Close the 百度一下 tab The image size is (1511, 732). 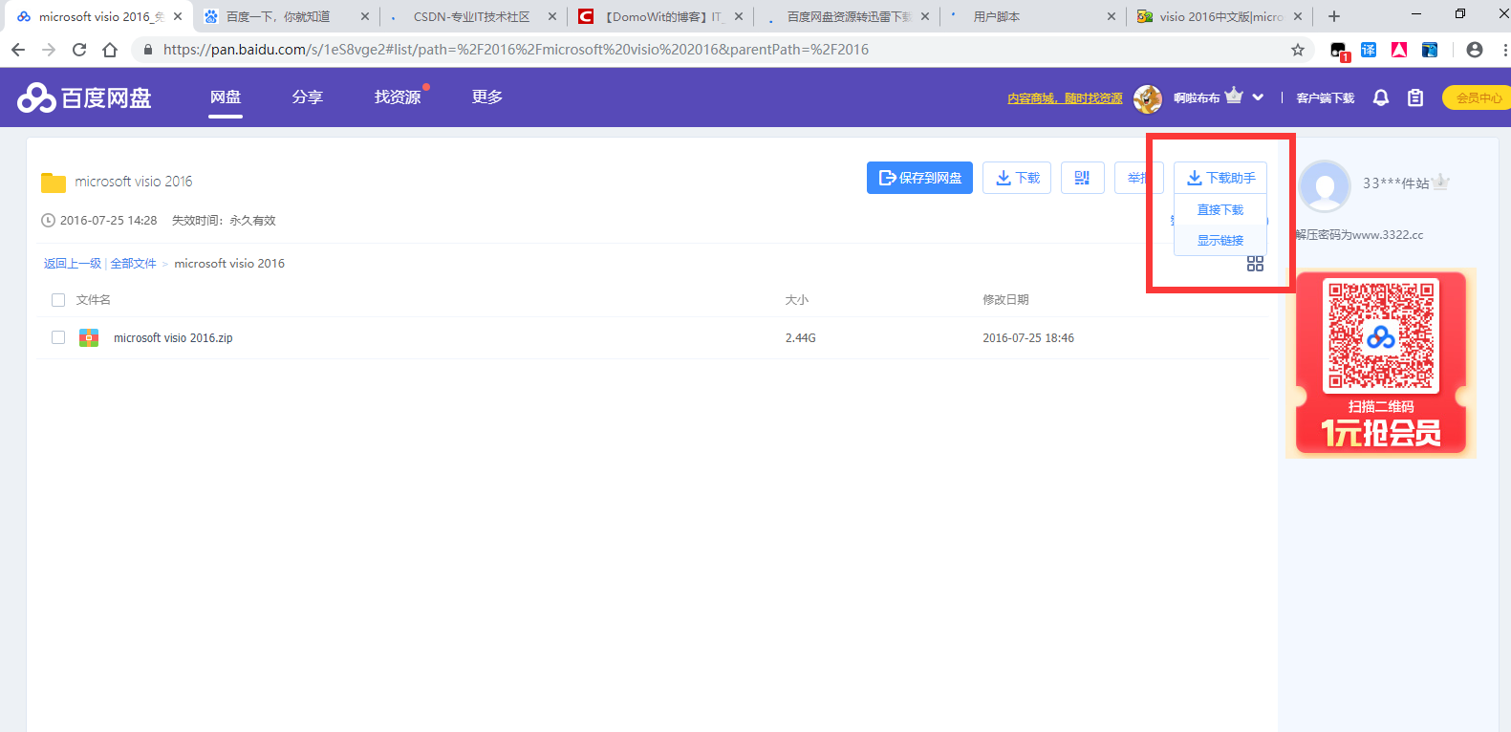point(365,16)
